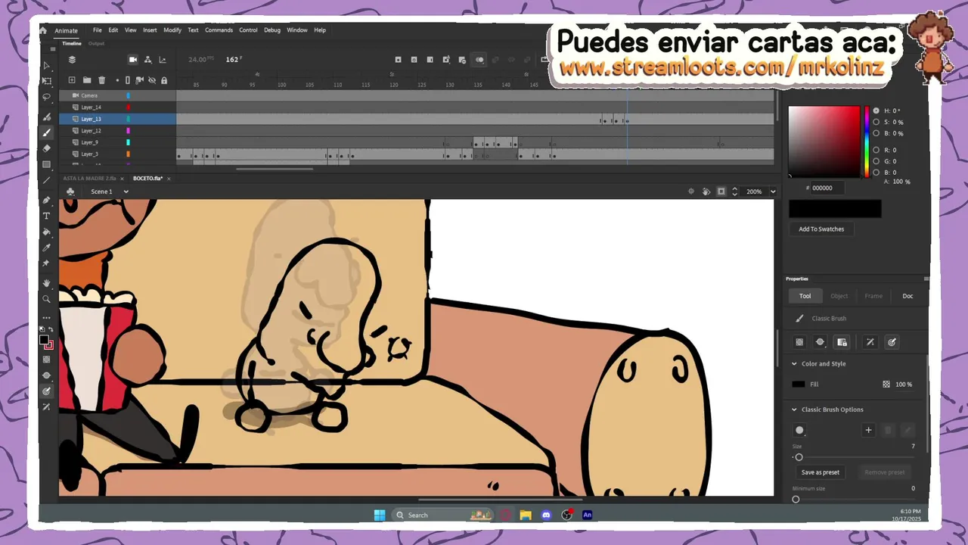Click the brush Size slider handle

tap(799, 457)
